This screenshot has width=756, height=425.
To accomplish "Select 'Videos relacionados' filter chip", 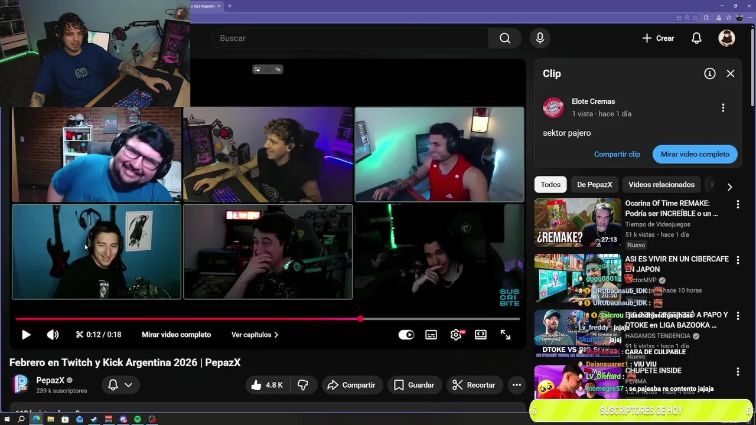I will (661, 185).
